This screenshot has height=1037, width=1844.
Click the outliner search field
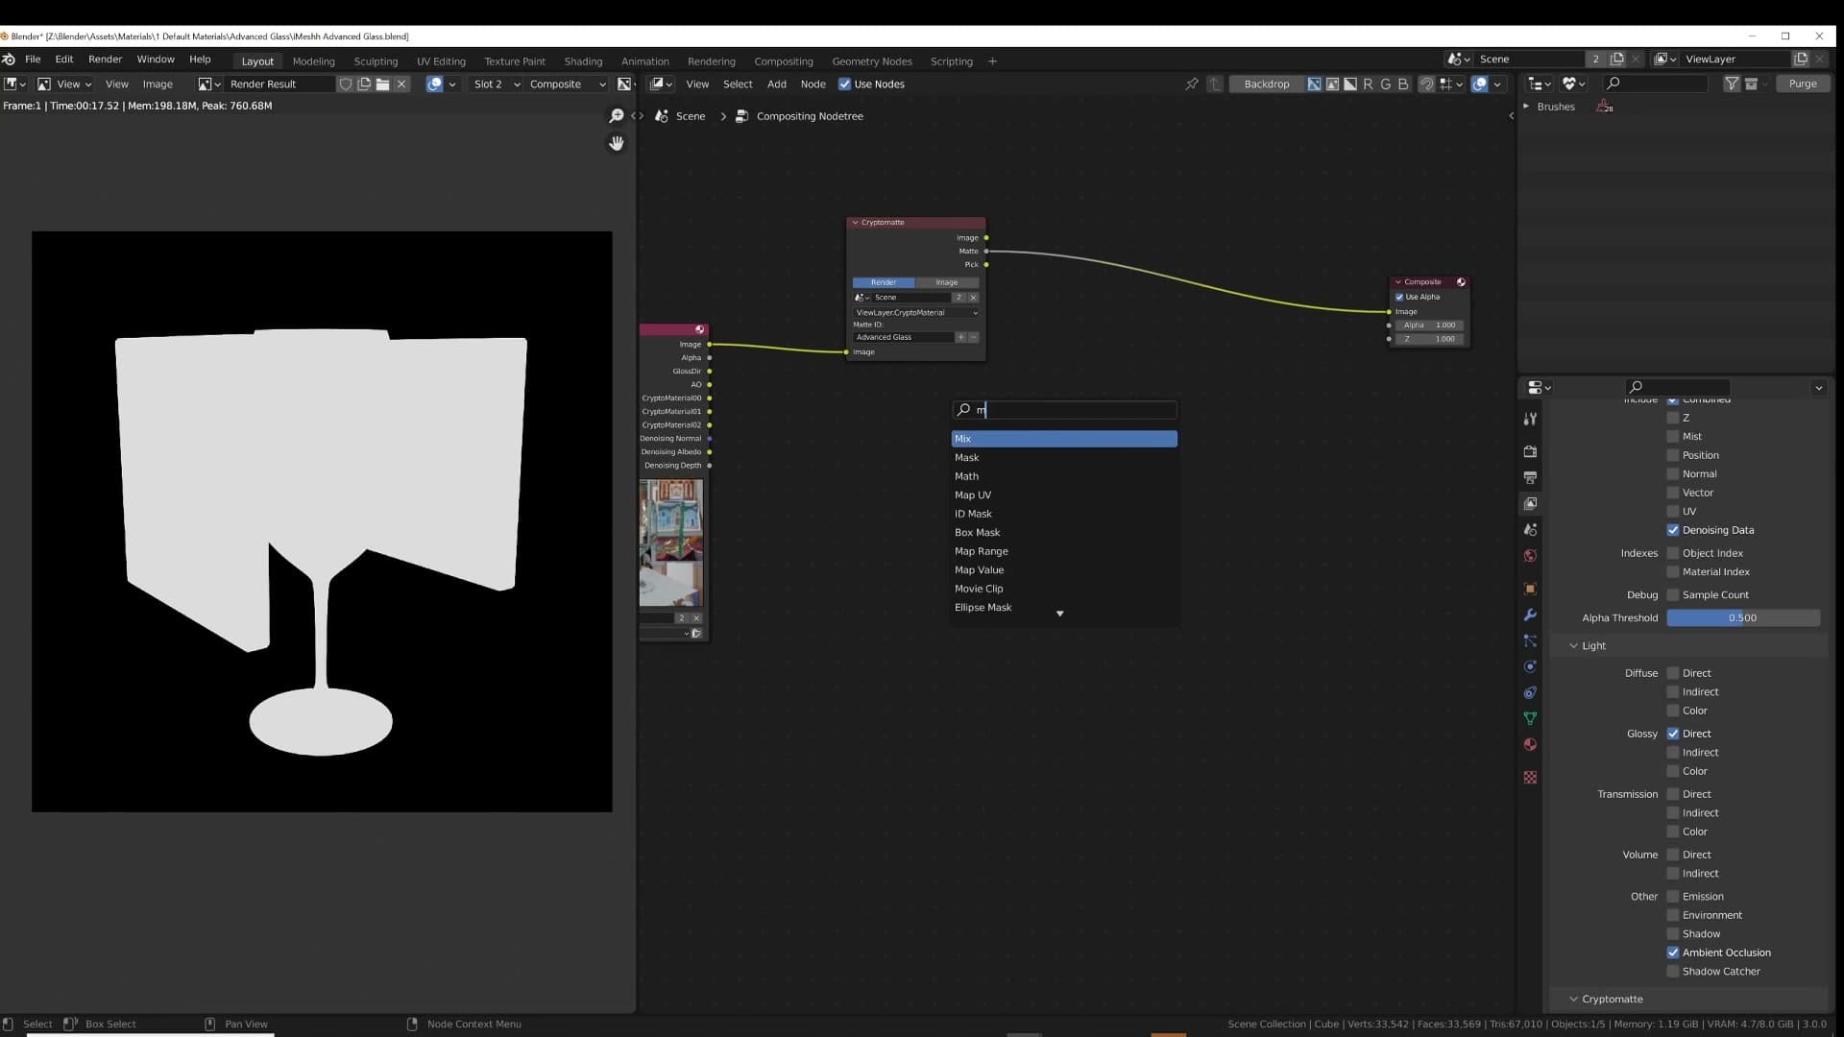tap(1656, 84)
